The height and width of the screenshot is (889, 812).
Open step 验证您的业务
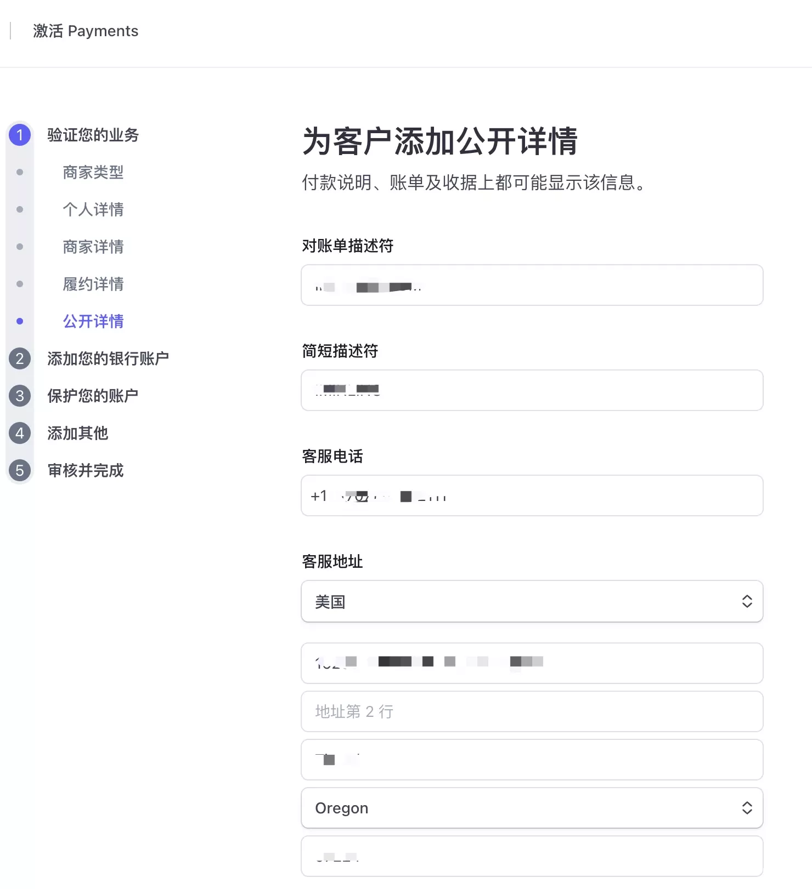(93, 135)
